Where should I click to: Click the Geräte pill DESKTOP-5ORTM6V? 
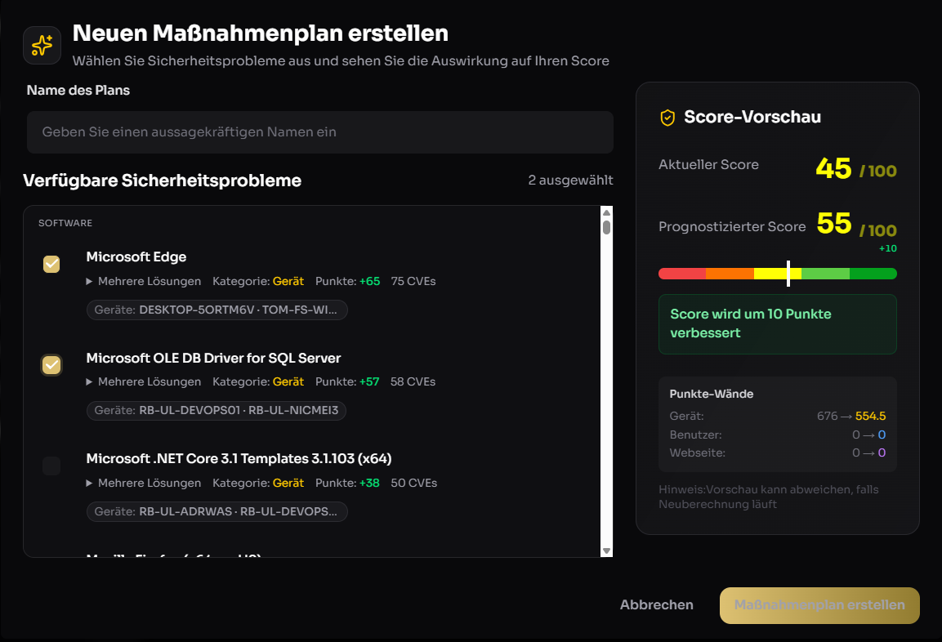pyautogui.click(x=217, y=310)
